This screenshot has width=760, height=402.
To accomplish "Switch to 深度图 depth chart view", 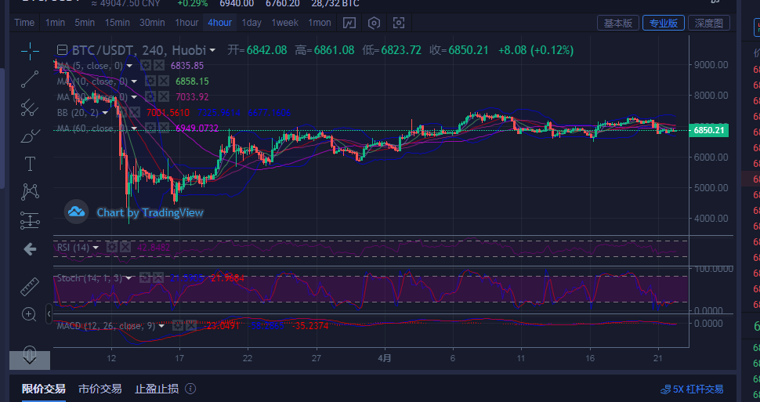I will coord(709,23).
